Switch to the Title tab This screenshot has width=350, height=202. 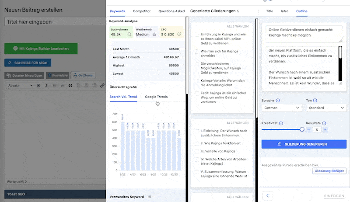click(269, 11)
